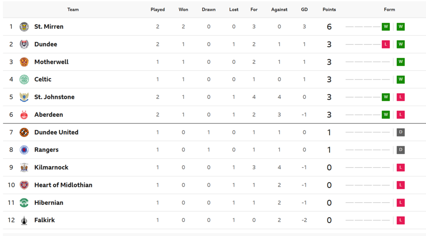Click the Dundee United crest
Viewport: 426px width, 236px height.
[24, 132]
